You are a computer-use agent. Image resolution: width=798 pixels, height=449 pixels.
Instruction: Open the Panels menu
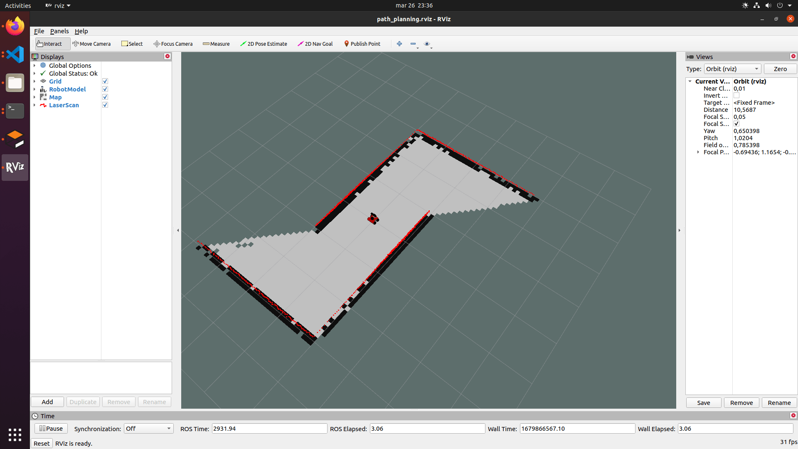click(x=59, y=31)
